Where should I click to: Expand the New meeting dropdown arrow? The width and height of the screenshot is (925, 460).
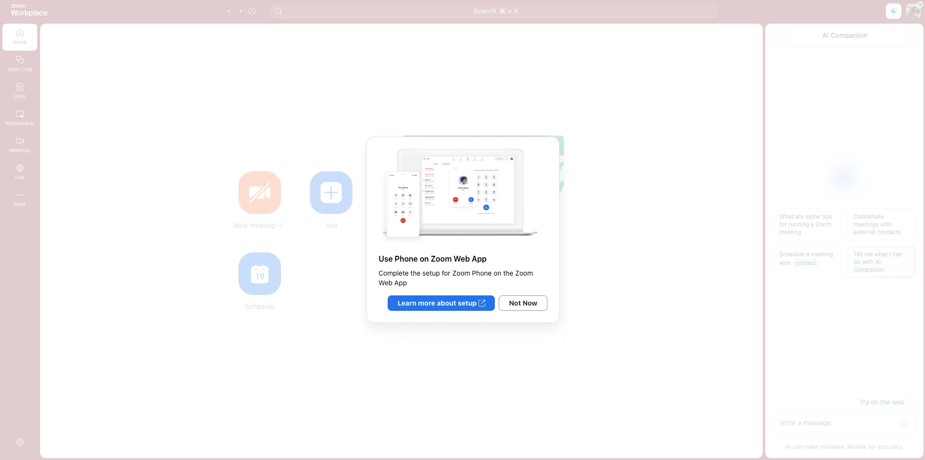pos(281,226)
